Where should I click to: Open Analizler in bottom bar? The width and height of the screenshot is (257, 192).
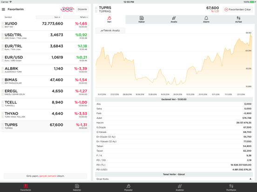click(180, 187)
